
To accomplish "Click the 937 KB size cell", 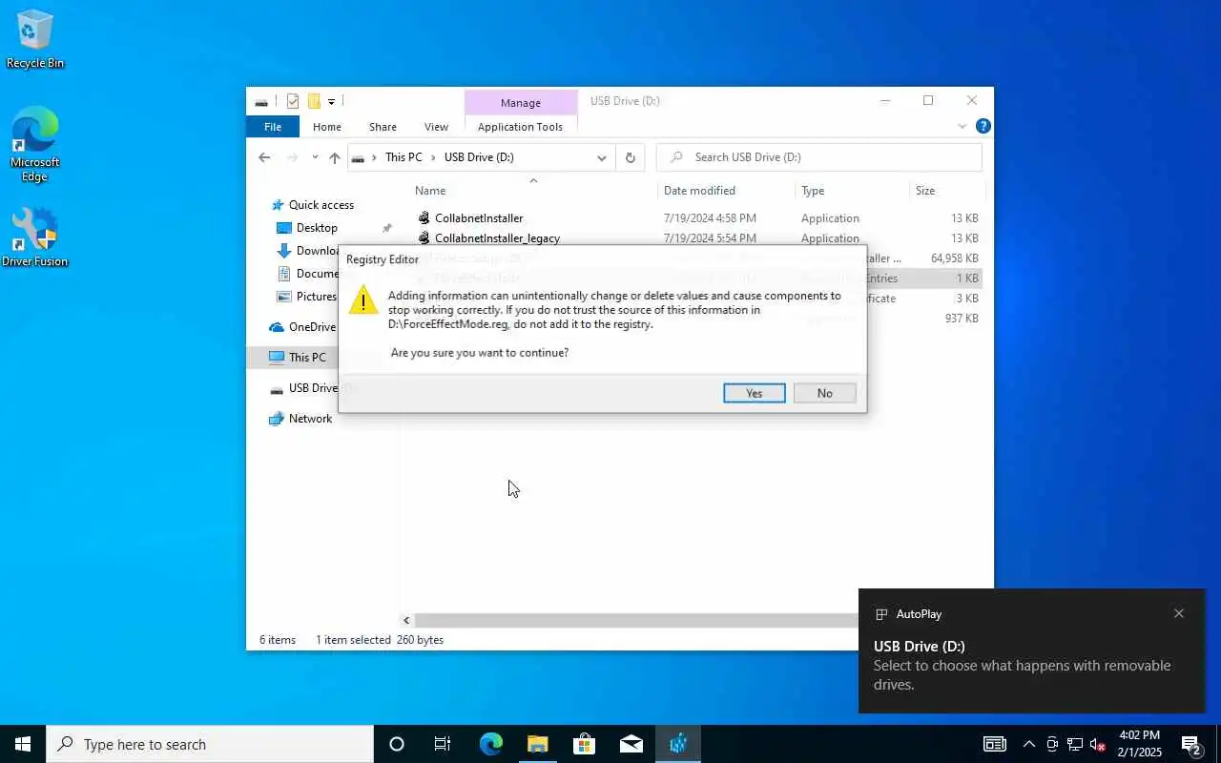I will [962, 319].
